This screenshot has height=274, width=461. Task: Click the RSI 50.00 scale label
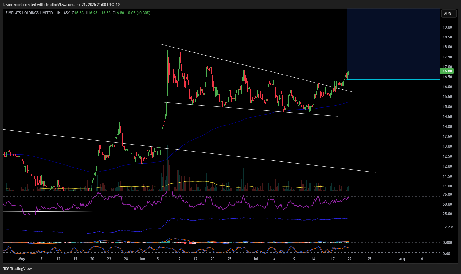click(x=447, y=204)
